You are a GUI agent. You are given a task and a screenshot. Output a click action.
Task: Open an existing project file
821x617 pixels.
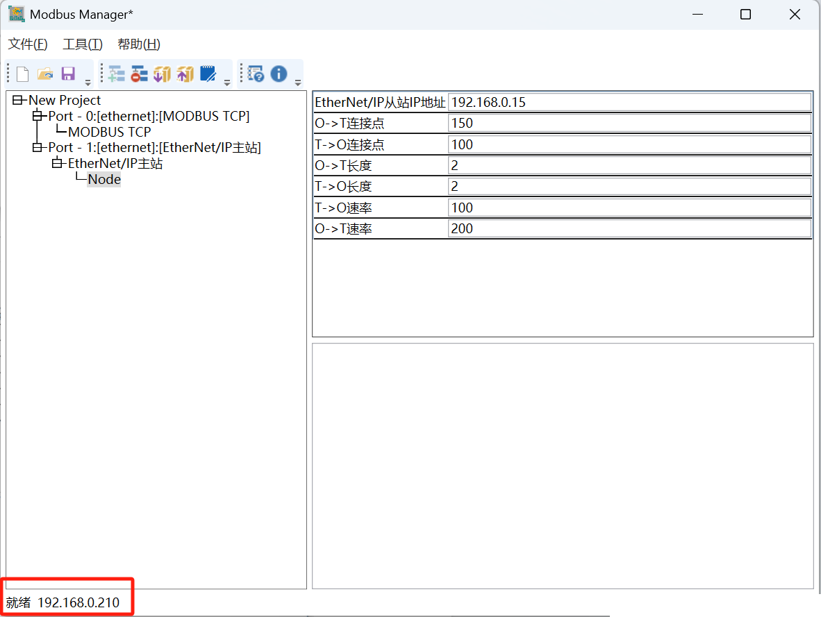pyautogui.click(x=46, y=74)
